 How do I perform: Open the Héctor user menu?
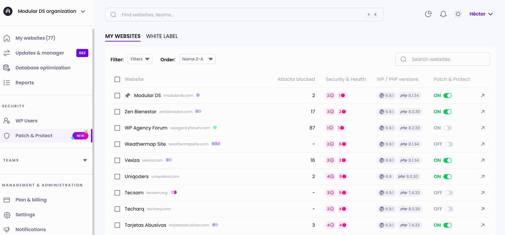tap(481, 14)
